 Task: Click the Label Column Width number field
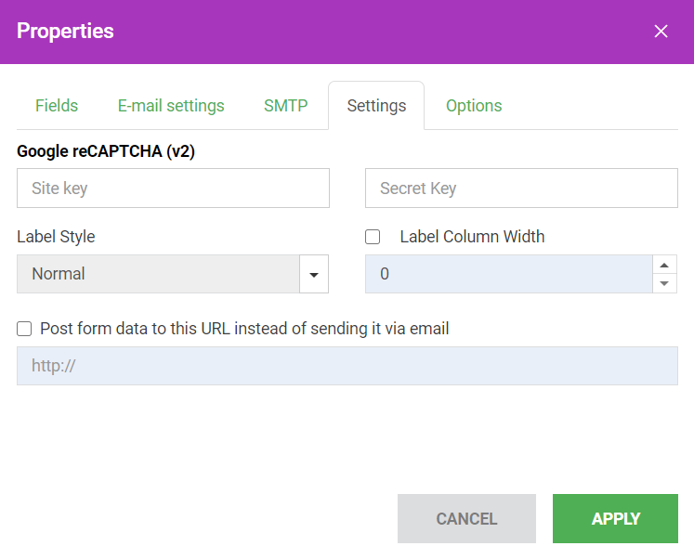point(509,274)
